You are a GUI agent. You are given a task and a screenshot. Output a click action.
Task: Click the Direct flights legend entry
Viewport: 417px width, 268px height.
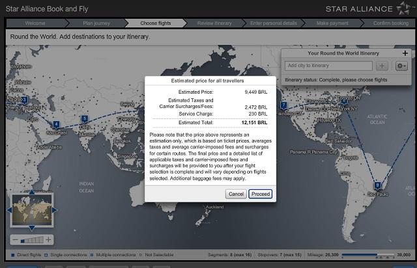click(x=26, y=255)
